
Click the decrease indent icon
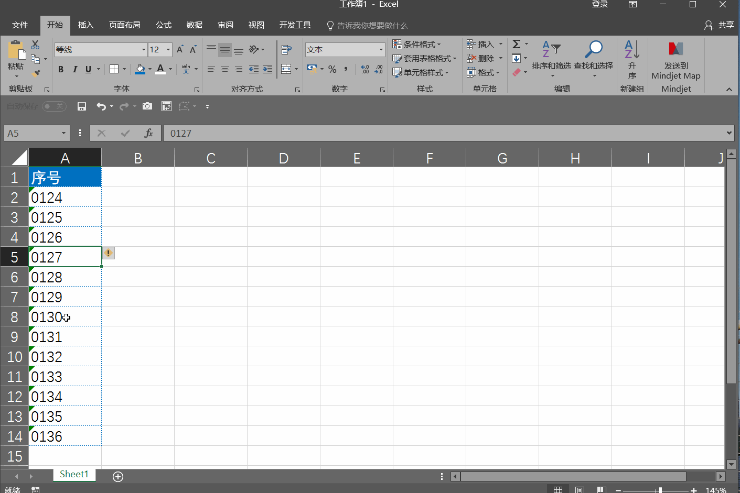(254, 69)
